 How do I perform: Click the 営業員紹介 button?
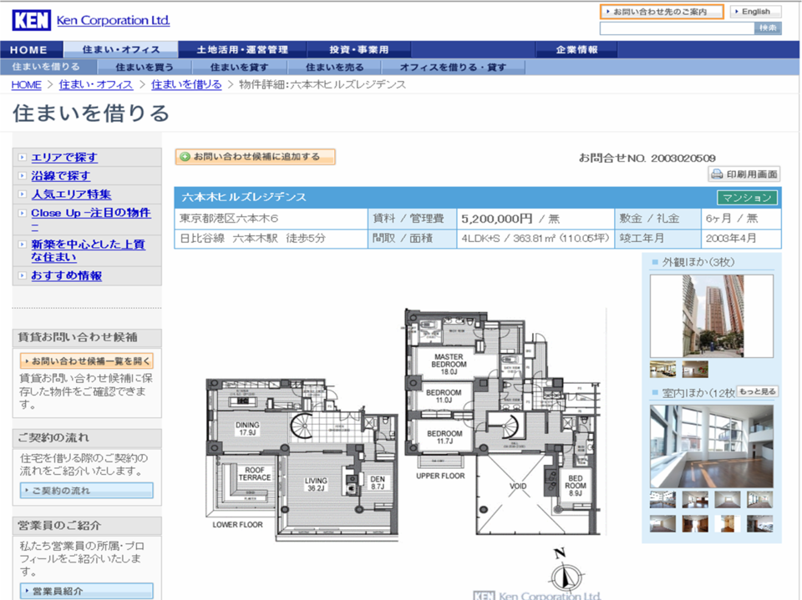coord(86,592)
